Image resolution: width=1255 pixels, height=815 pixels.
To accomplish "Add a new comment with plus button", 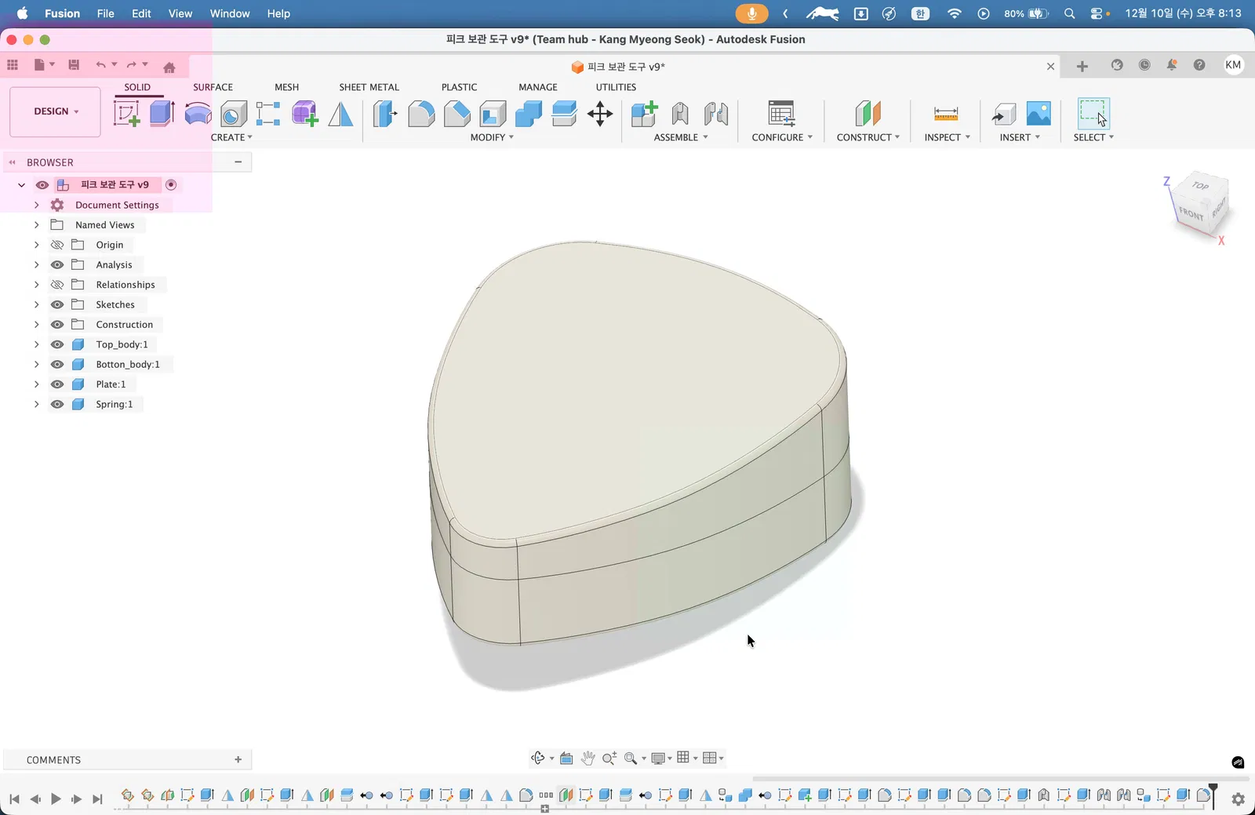I will pyautogui.click(x=238, y=759).
